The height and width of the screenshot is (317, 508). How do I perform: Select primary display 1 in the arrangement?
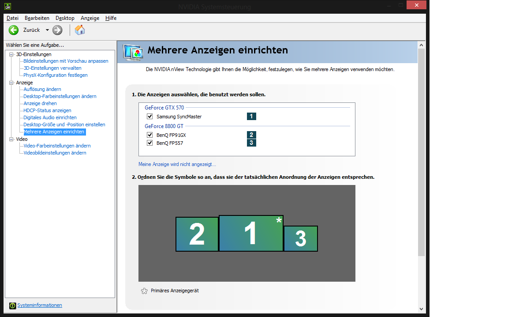251,233
